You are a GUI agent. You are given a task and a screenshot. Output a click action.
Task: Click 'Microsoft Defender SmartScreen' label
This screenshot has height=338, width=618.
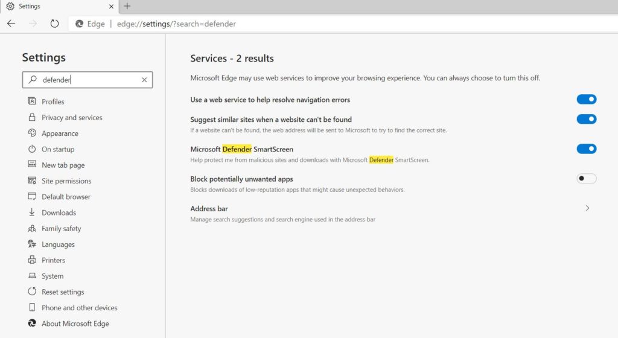241,149
